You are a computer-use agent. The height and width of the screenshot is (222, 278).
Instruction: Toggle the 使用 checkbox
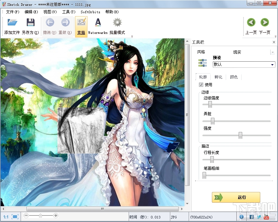pyautogui.click(x=201, y=85)
